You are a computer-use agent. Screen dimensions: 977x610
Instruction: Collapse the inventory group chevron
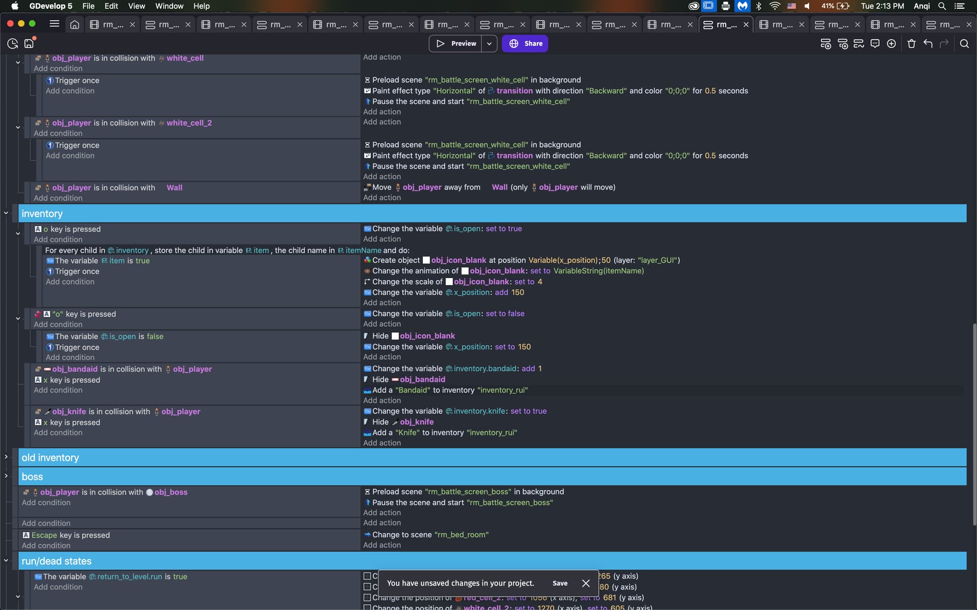(x=6, y=213)
